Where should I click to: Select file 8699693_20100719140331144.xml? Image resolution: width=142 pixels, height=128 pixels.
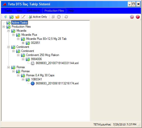click(x=57, y=63)
